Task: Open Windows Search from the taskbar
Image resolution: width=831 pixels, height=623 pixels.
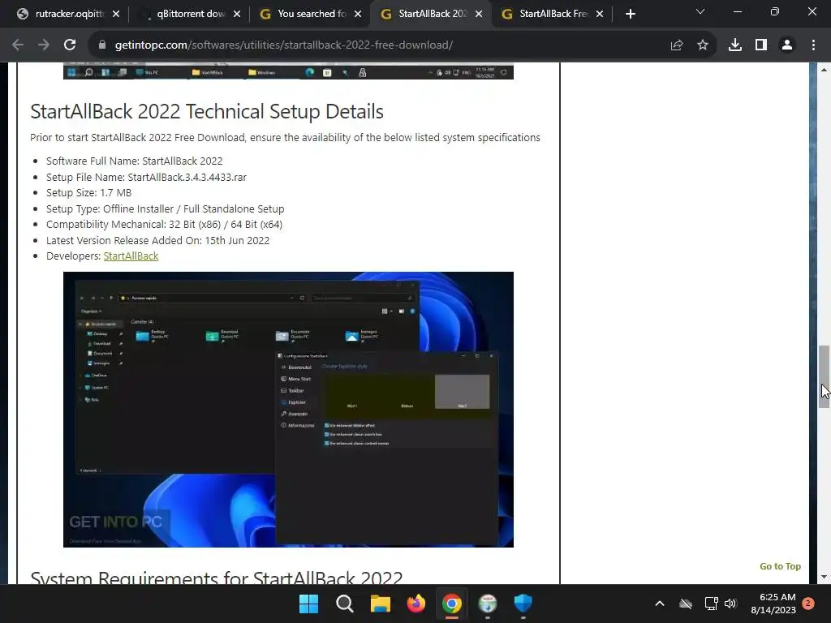Action: (x=344, y=604)
